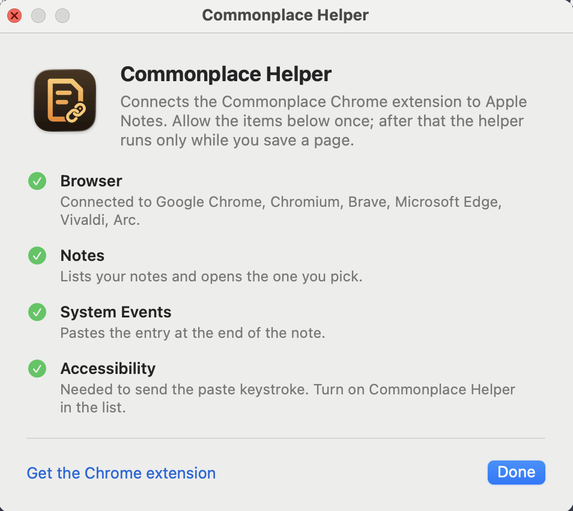Close the Commonplace Helper window
Image resolution: width=573 pixels, height=511 pixels.
coord(14,16)
